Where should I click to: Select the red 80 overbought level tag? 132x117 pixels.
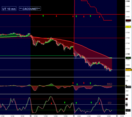click(126, 99)
